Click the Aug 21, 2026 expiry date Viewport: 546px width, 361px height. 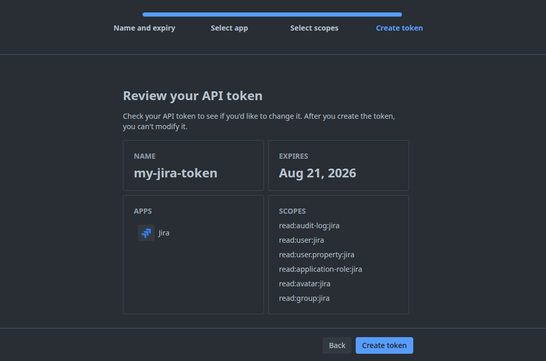[x=317, y=173]
